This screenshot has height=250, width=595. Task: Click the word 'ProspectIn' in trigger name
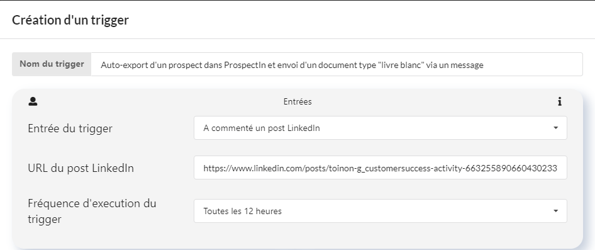click(242, 65)
